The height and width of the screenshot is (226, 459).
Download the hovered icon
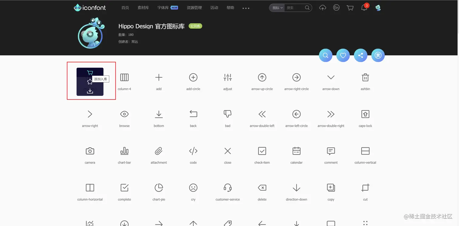click(x=90, y=91)
